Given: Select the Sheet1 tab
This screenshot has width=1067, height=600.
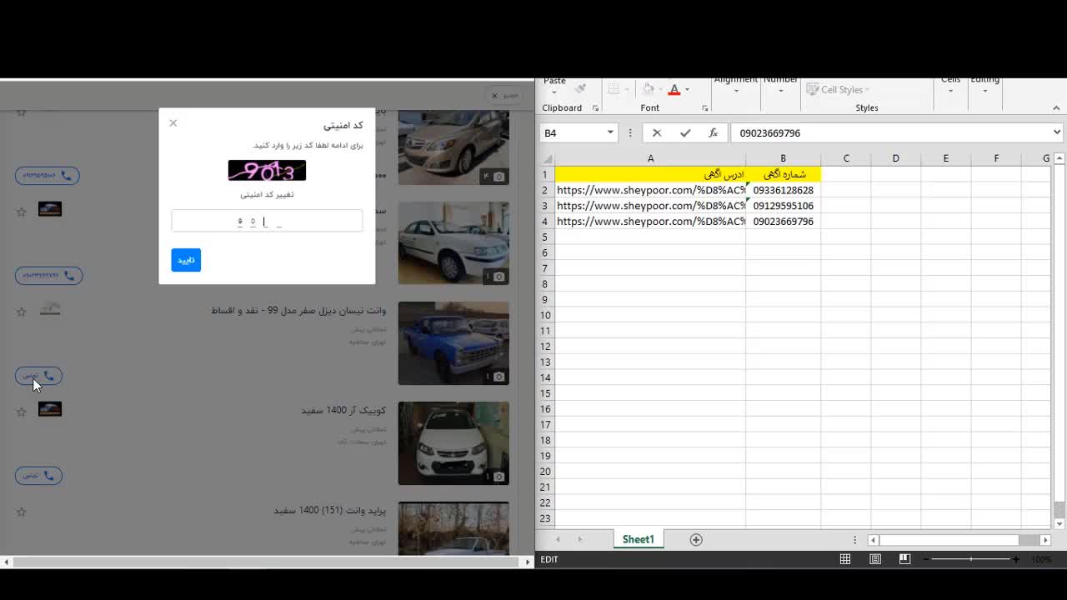Looking at the screenshot, I should tap(638, 540).
